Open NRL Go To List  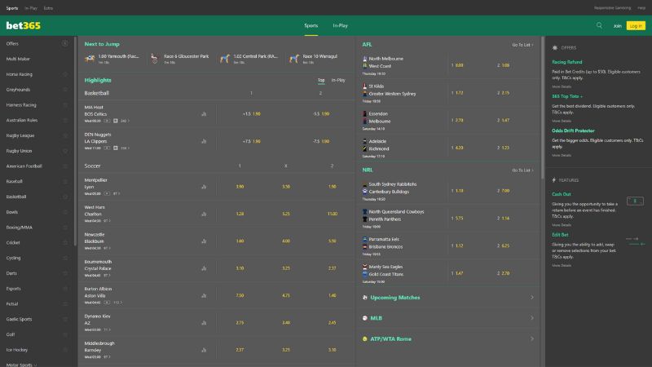(522, 170)
